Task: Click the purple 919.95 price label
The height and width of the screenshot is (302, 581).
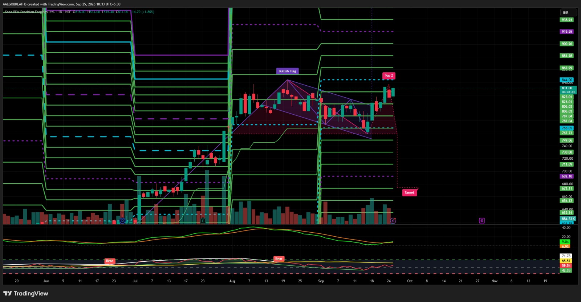Action: (567, 32)
